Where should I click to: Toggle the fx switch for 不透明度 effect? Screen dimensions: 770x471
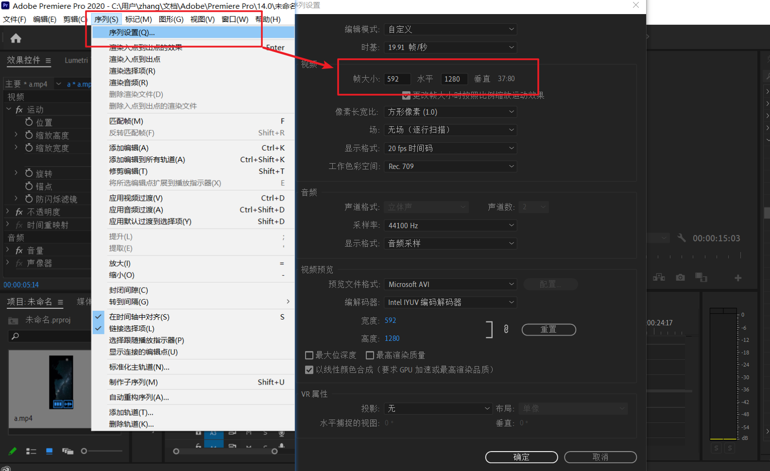(x=19, y=212)
